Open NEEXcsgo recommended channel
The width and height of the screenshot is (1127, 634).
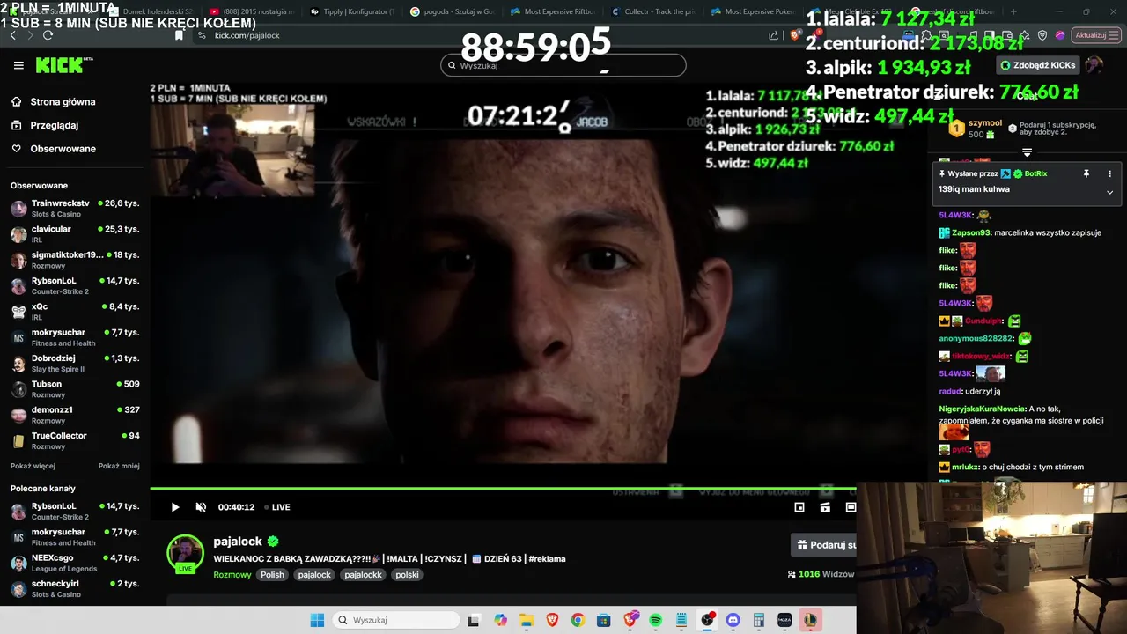click(75, 563)
